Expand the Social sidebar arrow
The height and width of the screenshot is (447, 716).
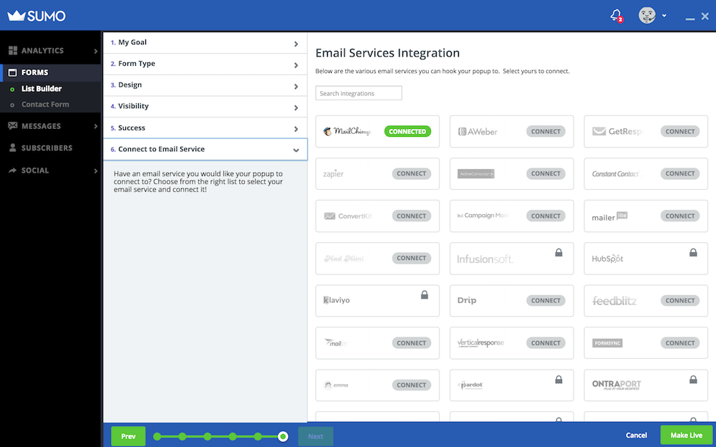95,170
